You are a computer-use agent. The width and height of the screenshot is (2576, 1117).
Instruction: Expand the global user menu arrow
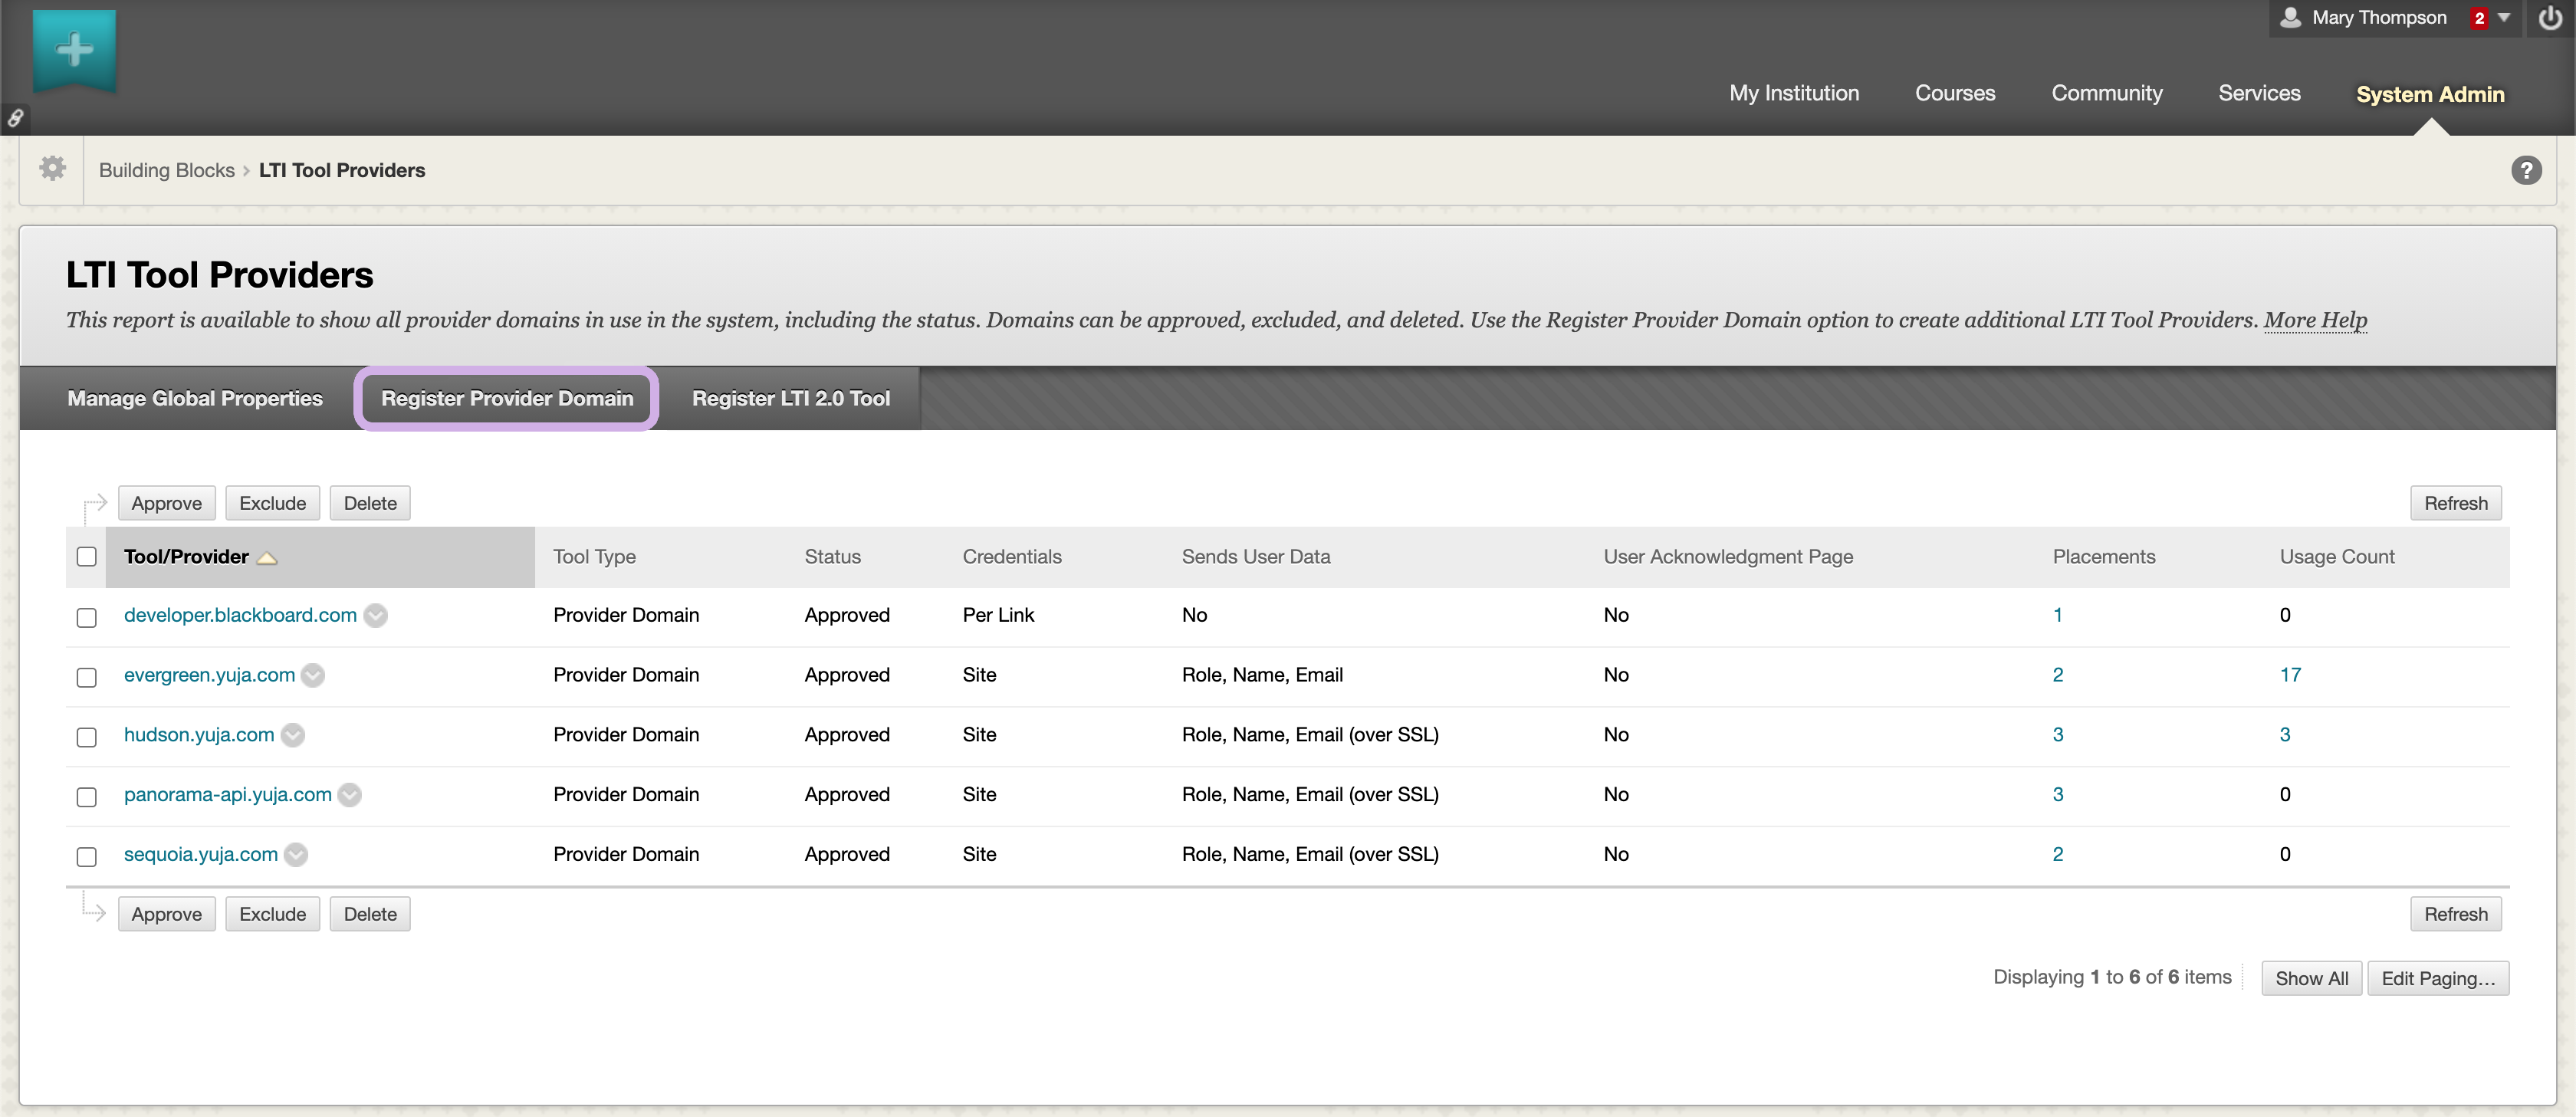pyautogui.click(x=2504, y=18)
